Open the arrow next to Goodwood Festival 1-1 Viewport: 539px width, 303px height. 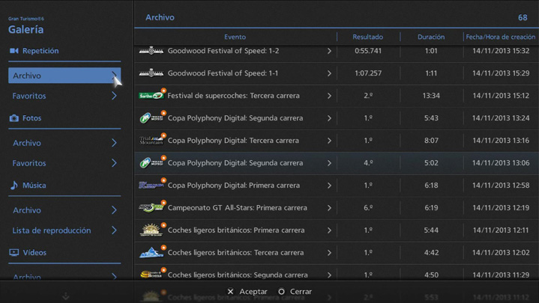329,73
